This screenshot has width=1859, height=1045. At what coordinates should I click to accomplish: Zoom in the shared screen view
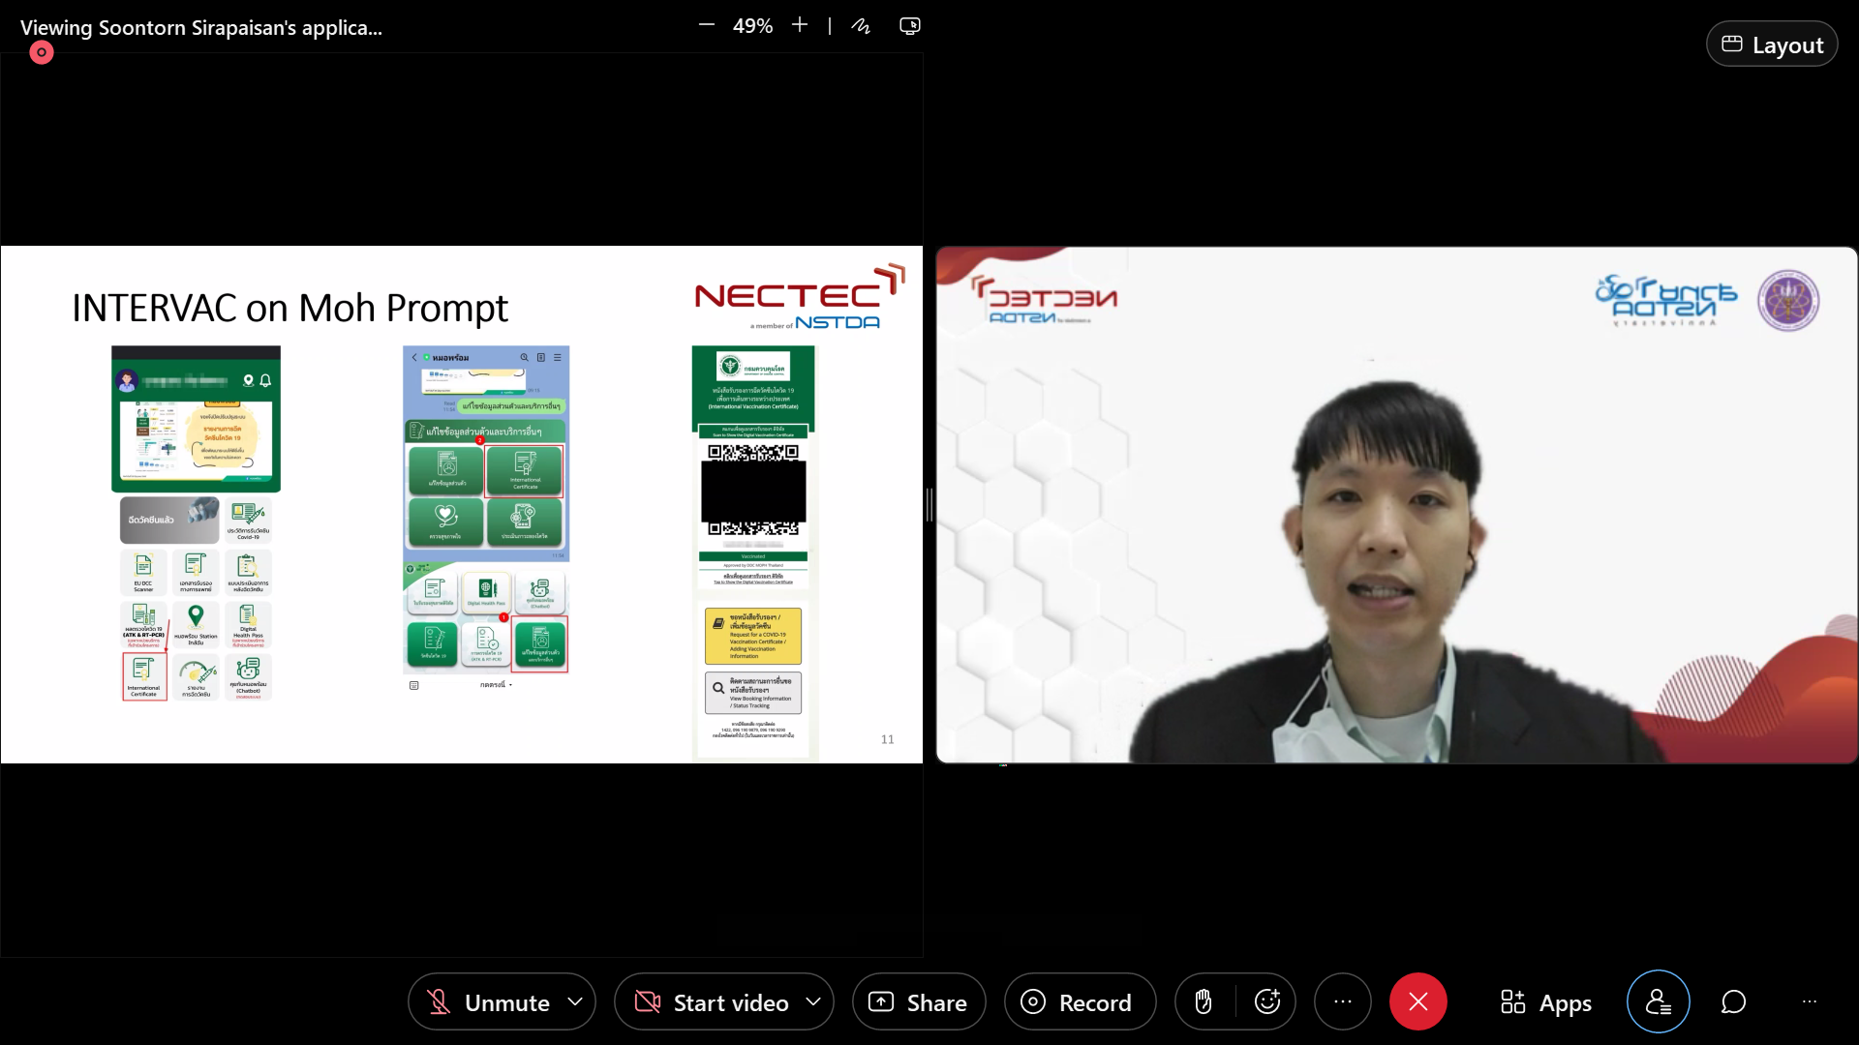pyautogui.click(x=800, y=26)
